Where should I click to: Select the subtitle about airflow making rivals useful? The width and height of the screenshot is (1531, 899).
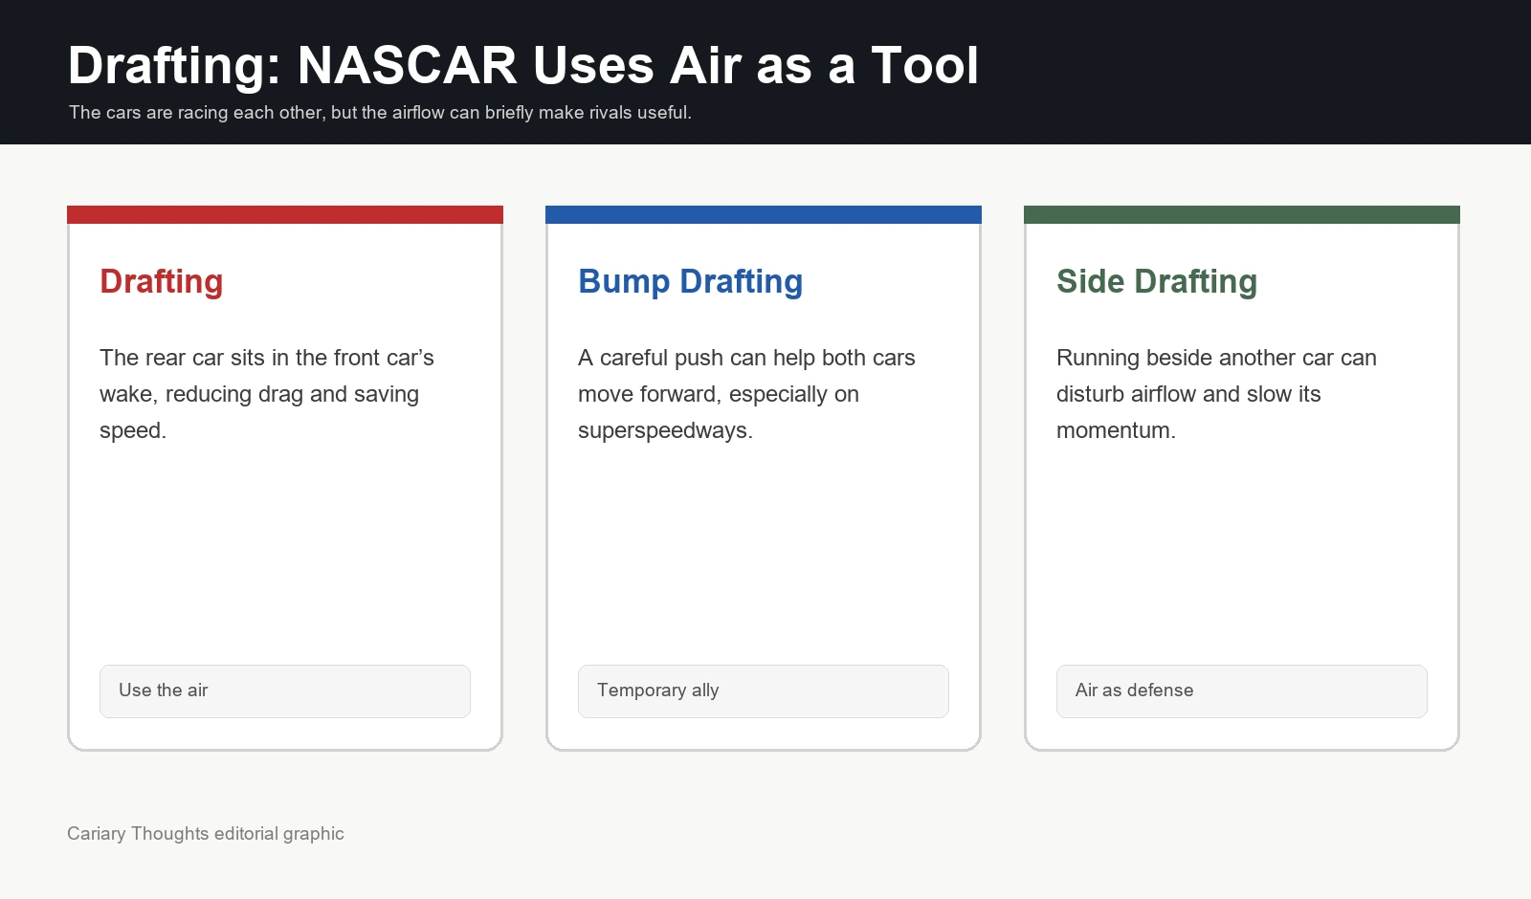pos(380,113)
